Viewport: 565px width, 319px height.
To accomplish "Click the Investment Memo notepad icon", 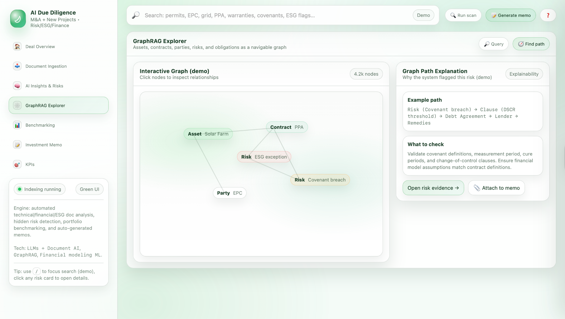I will coord(17,145).
